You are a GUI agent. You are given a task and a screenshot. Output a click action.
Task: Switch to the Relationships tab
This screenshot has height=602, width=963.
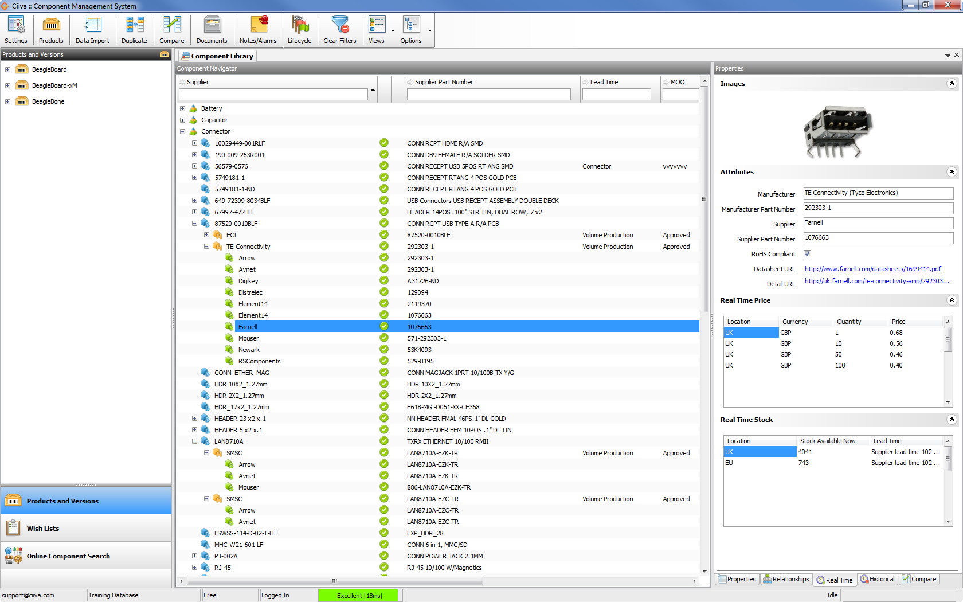(786, 579)
